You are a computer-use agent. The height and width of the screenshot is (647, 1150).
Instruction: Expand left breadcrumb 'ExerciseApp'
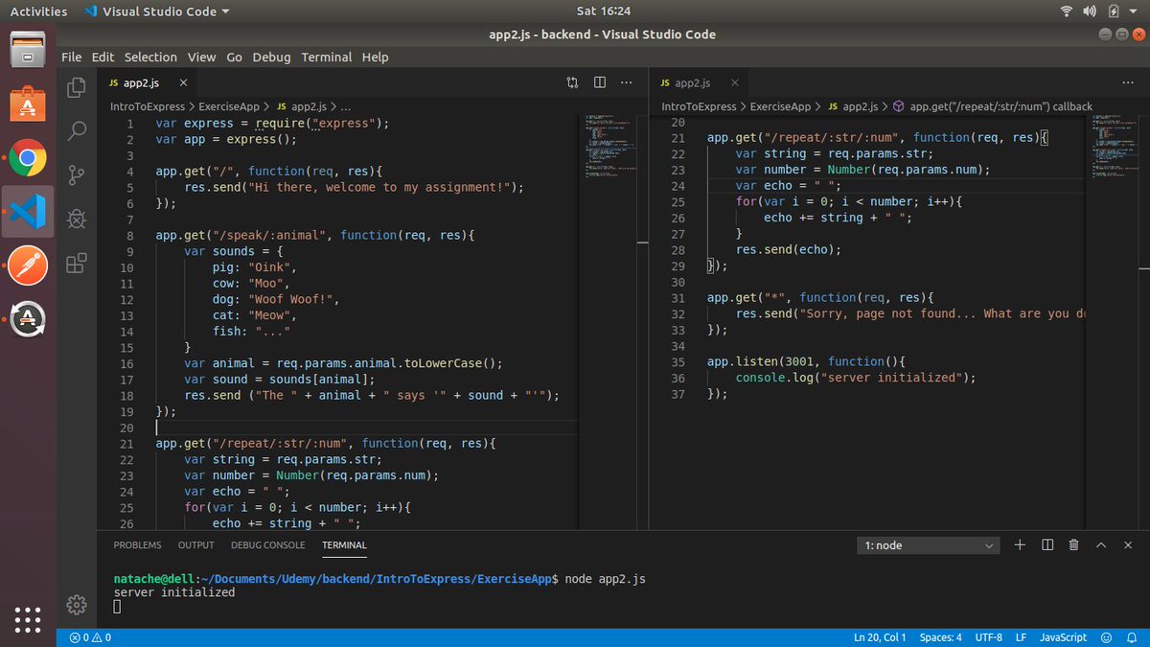pyautogui.click(x=227, y=106)
